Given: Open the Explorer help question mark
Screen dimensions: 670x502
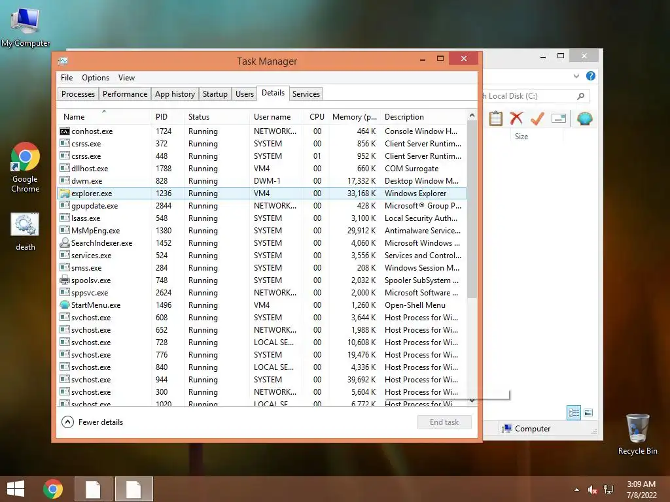Looking at the screenshot, I should point(591,76).
